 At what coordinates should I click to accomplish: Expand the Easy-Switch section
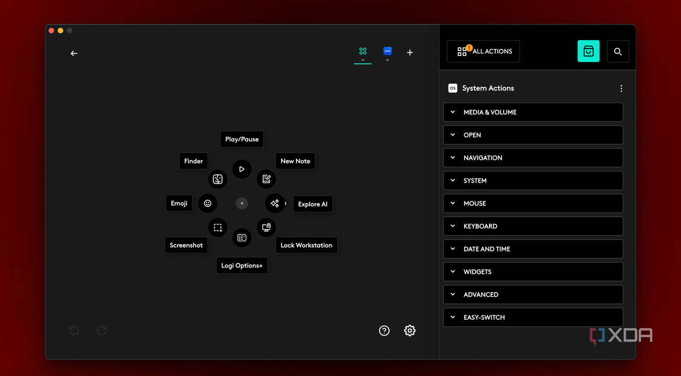(x=533, y=317)
